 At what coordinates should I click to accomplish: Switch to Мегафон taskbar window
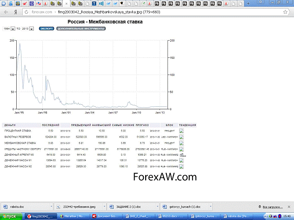[x=73, y=216]
